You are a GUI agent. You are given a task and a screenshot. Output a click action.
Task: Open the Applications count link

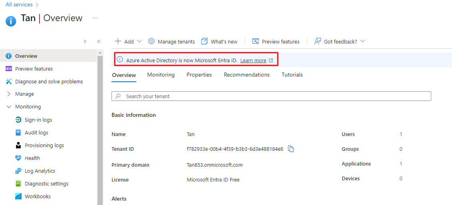point(401,164)
